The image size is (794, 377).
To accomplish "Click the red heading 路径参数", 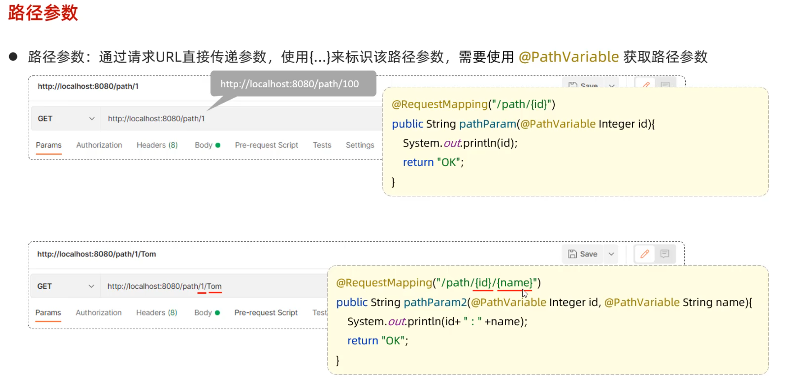I will 43,13.
